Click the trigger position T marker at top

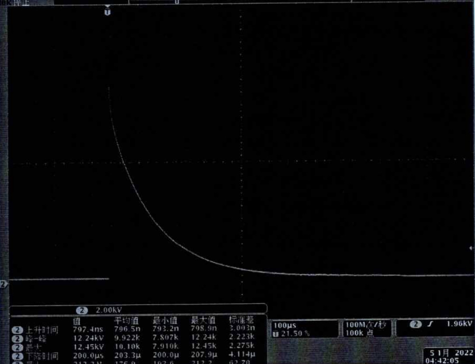pyautogui.click(x=107, y=12)
